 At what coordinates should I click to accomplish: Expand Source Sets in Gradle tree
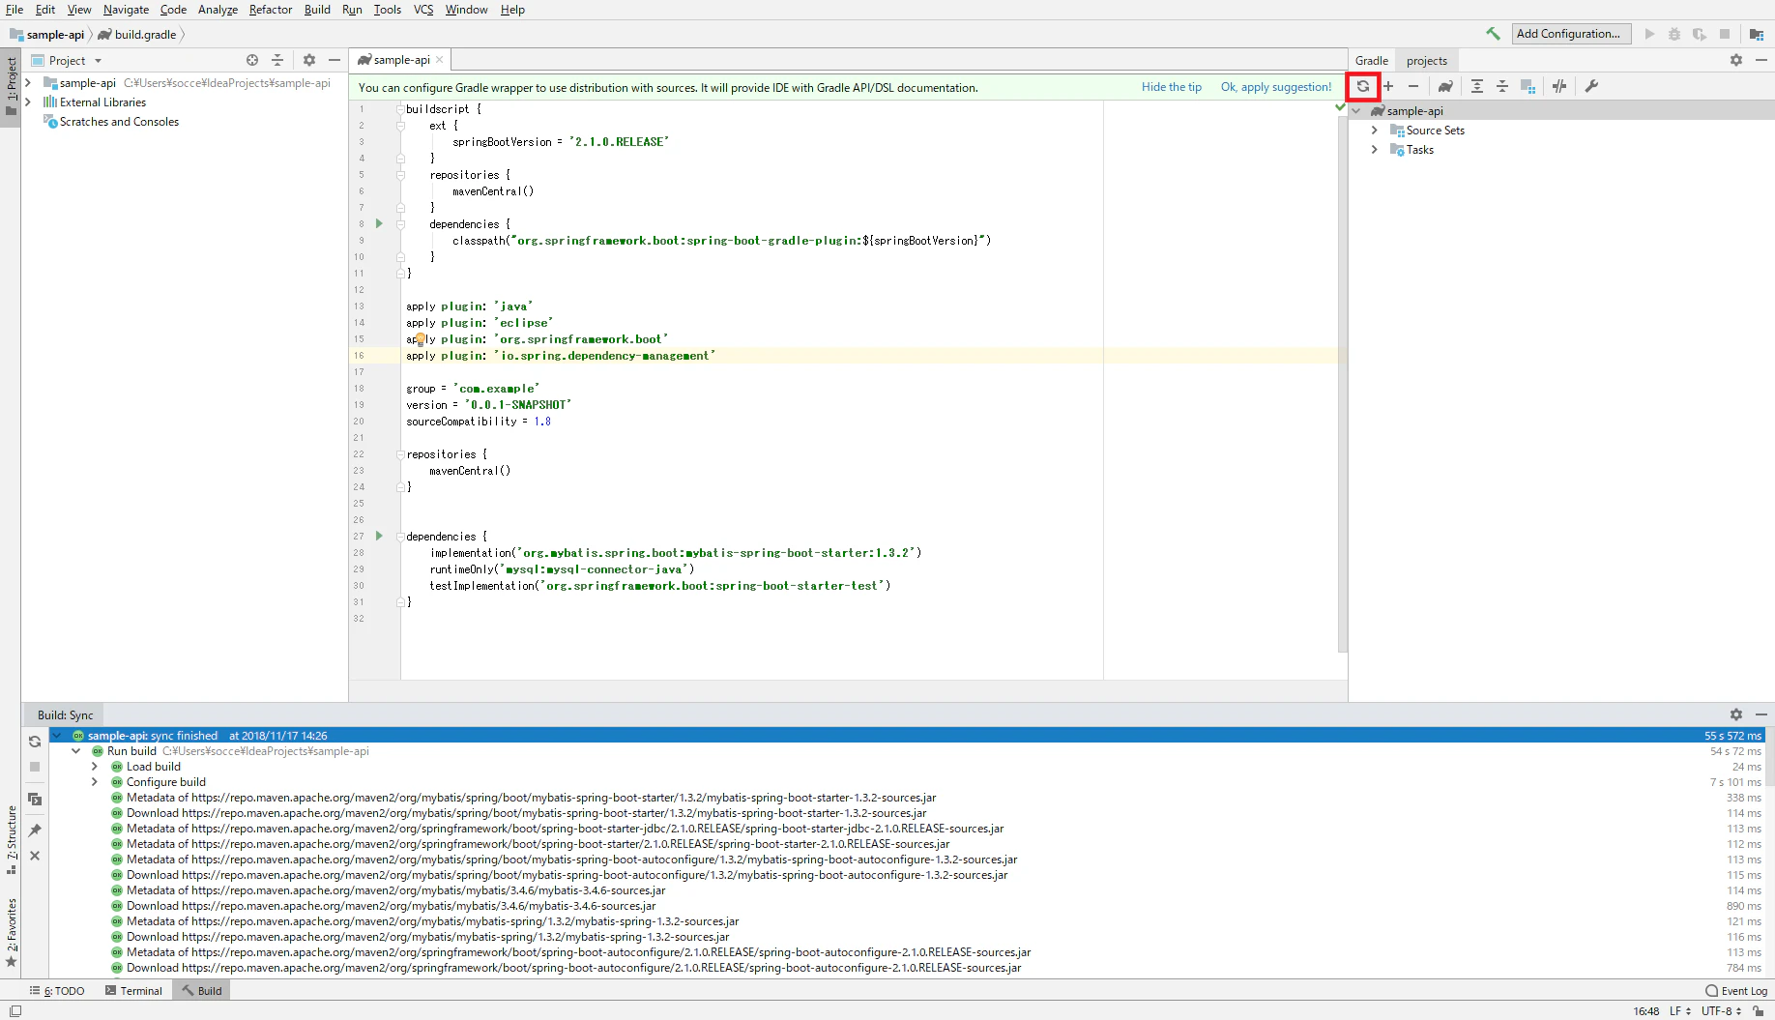point(1375,131)
